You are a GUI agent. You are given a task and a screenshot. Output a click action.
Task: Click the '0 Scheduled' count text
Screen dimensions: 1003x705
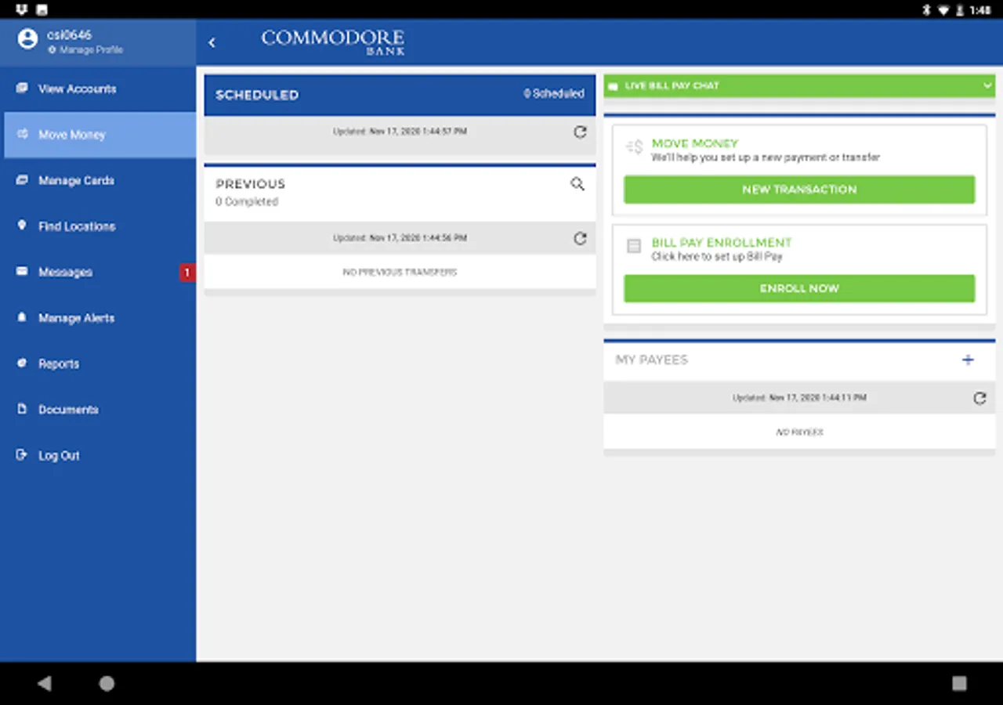coord(554,93)
